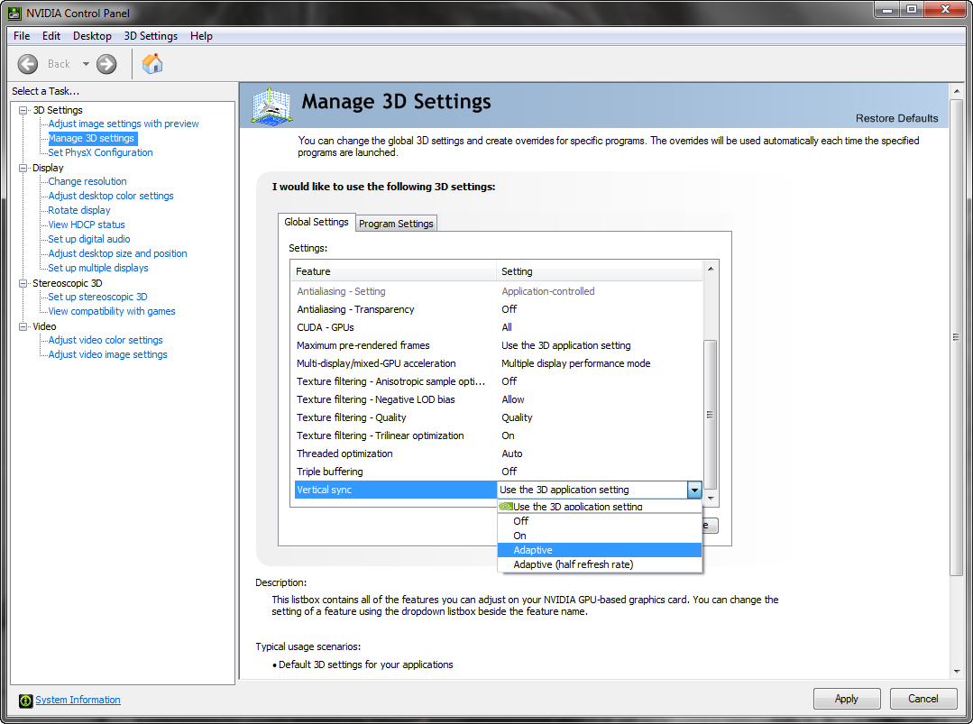Select Multi-display/mixed-GPU acceleration row
This screenshot has width=973, height=724.
(x=498, y=363)
